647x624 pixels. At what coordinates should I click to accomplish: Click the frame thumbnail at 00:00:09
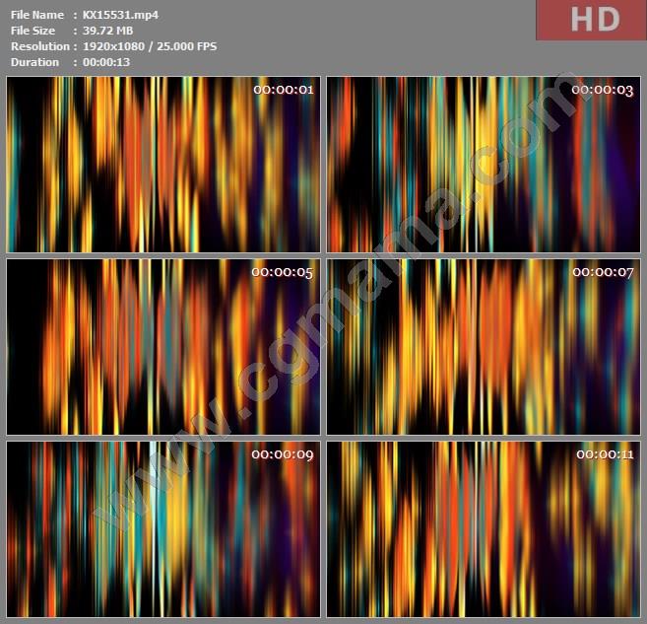[163, 528]
